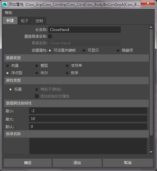Click the 取消 button

click(x=128, y=163)
